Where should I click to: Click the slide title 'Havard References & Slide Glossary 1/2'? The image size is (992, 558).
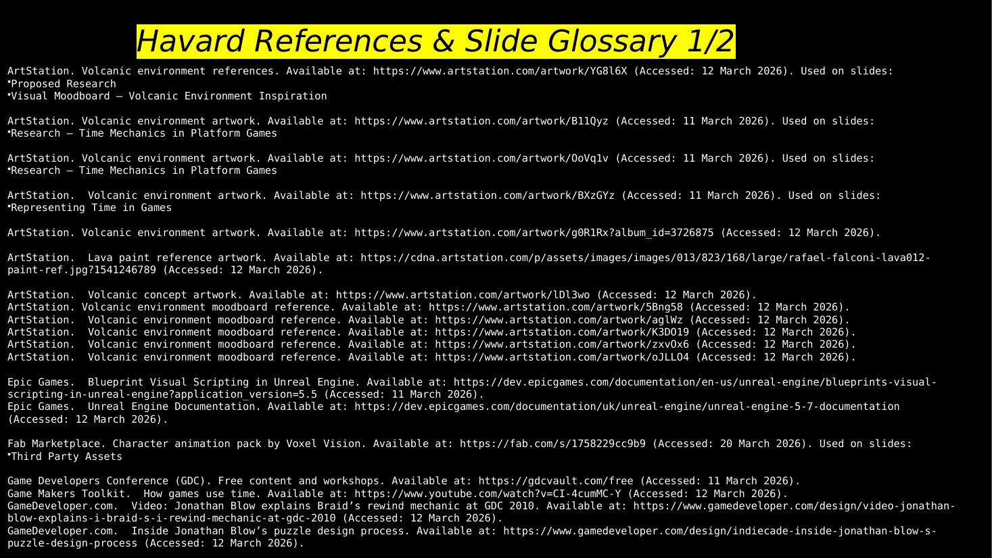pyautogui.click(x=435, y=42)
